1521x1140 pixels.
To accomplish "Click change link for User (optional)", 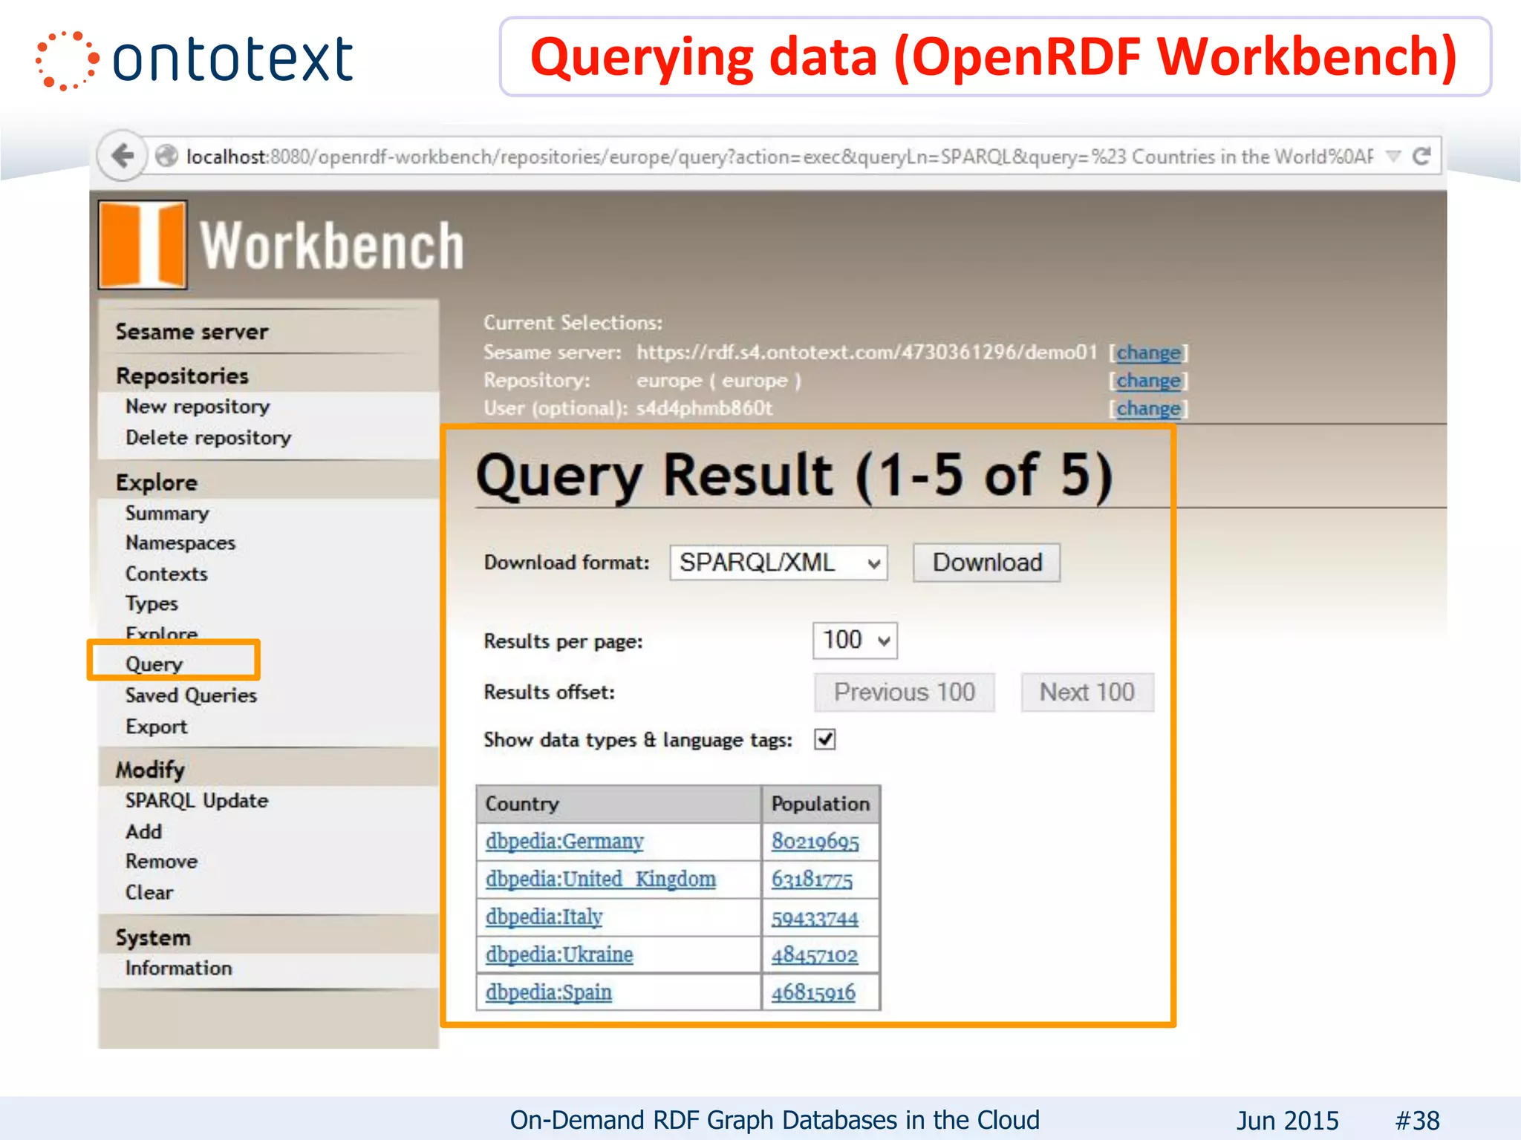I will (1148, 409).
